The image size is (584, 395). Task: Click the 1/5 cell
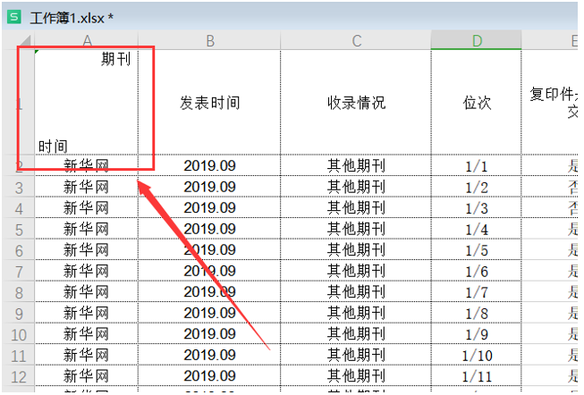click(x=477, y=250)
